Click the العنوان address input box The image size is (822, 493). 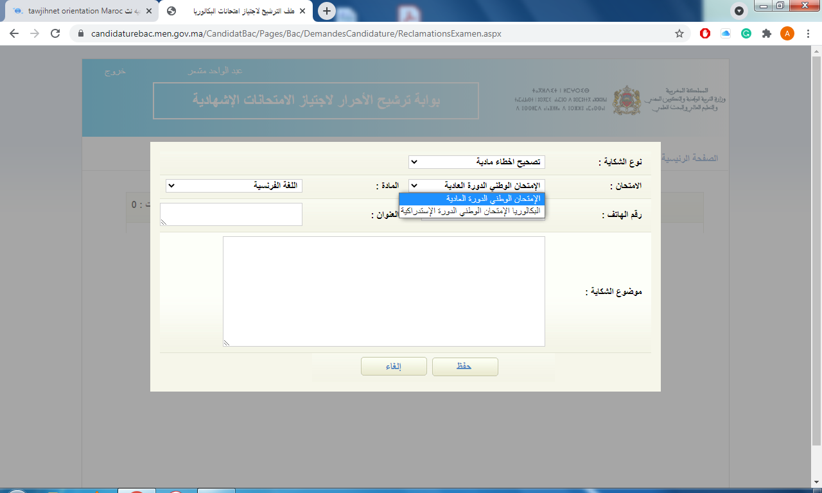pos(231,214)
